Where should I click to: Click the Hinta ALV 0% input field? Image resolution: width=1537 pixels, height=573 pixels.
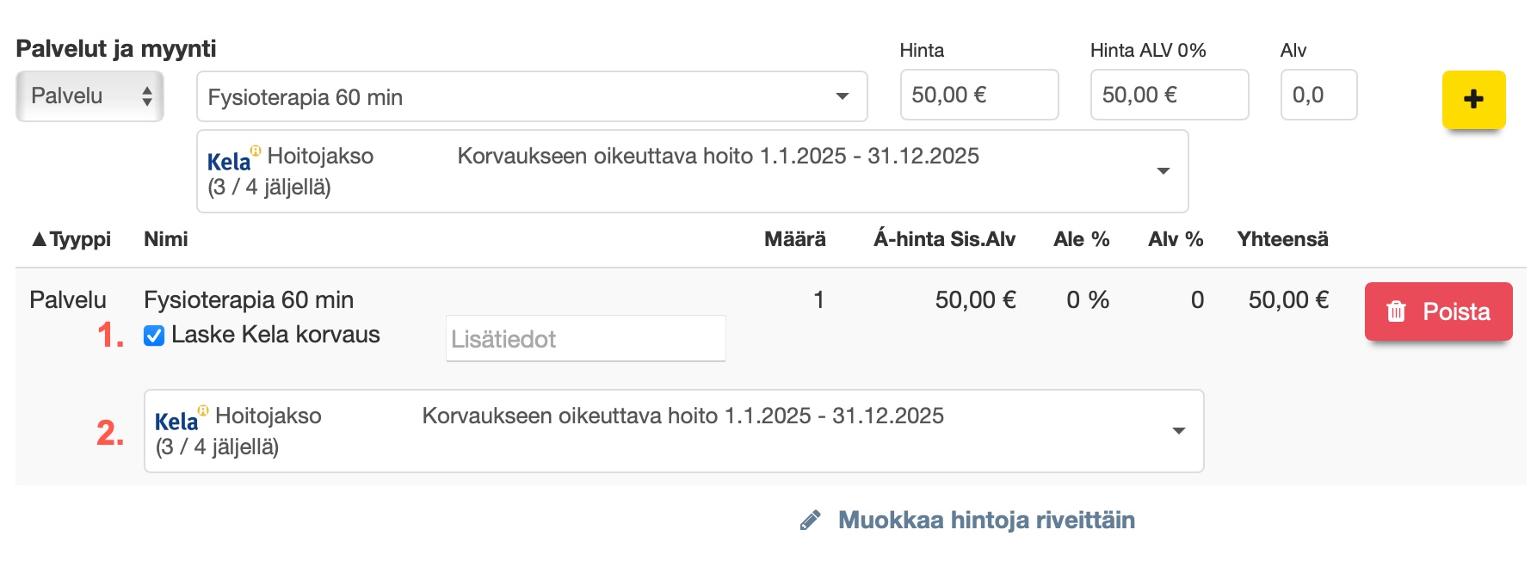[x=1169, y=95]
